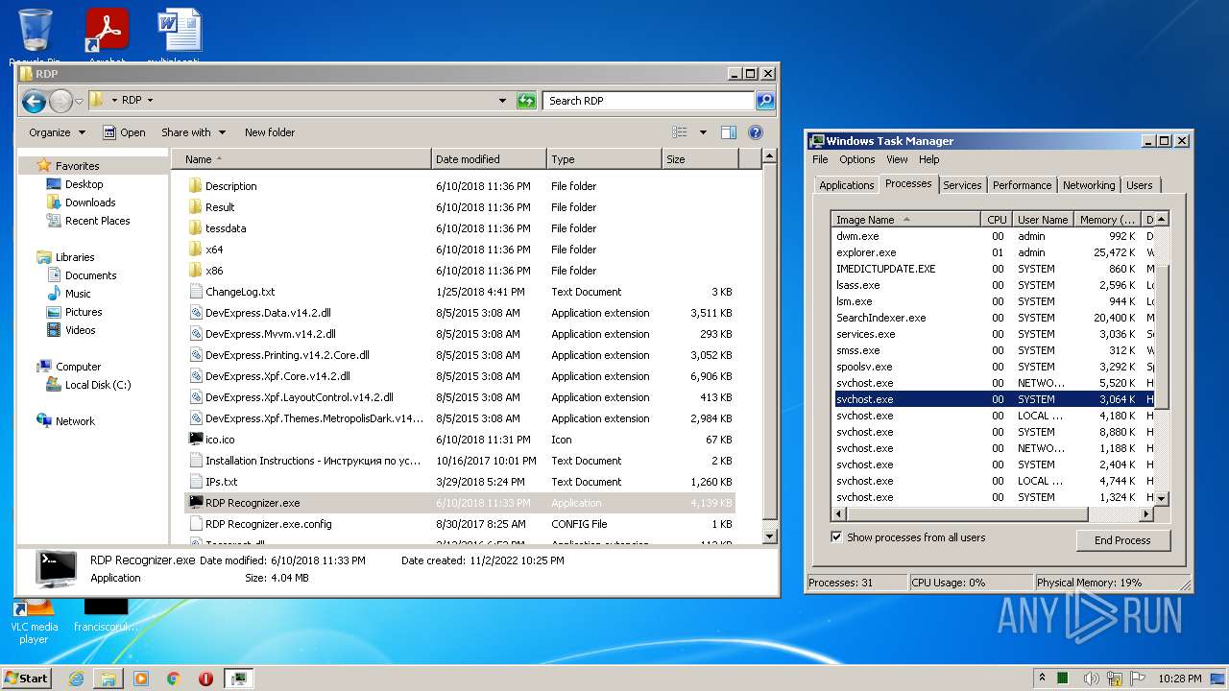Screen dimensions: 1229x691
Task: Open the Organize dropdown menu
Action: tap(58, 132)
